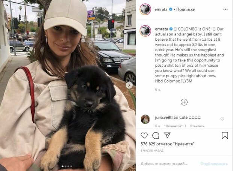The width and height of the screenshot is (233, 171).
Task: Open emrata username link in header
Action: (x=161, y=9)
